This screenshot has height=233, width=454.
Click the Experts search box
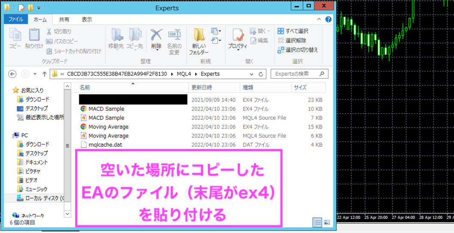point(299,74)
